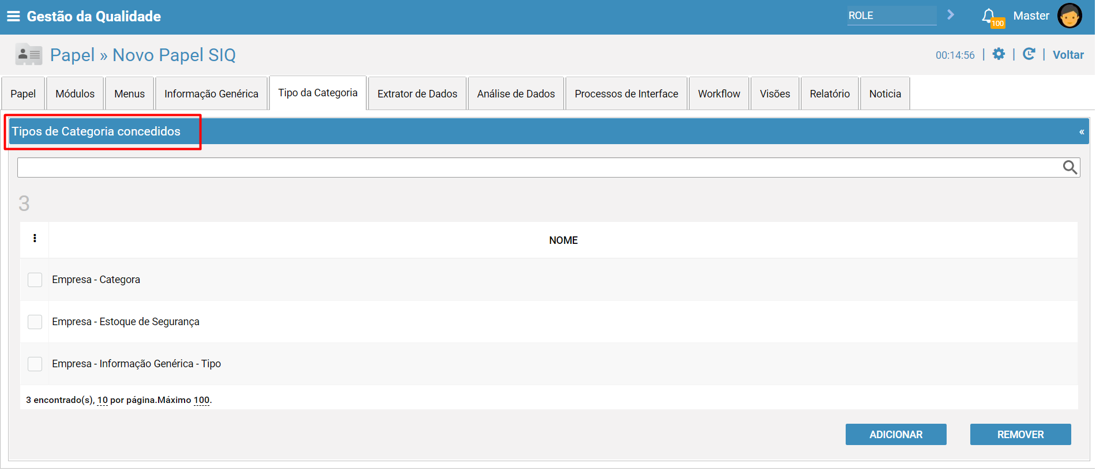This screenshot has width=1107, height=471.
Task: Select the Empresa - Categora row text
Action: tap(96, 280)
